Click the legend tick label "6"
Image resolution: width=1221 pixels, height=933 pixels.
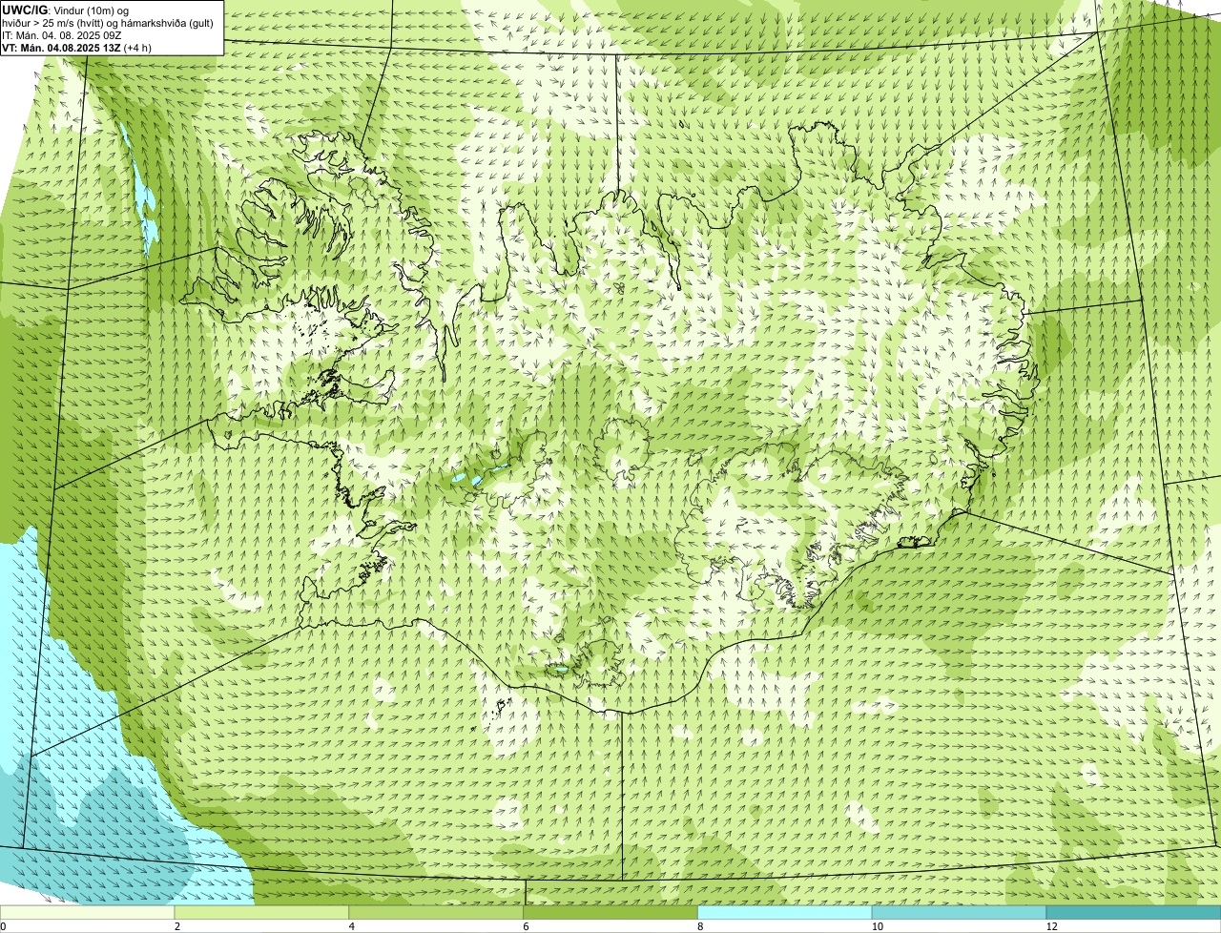click(x=526, y=926)
